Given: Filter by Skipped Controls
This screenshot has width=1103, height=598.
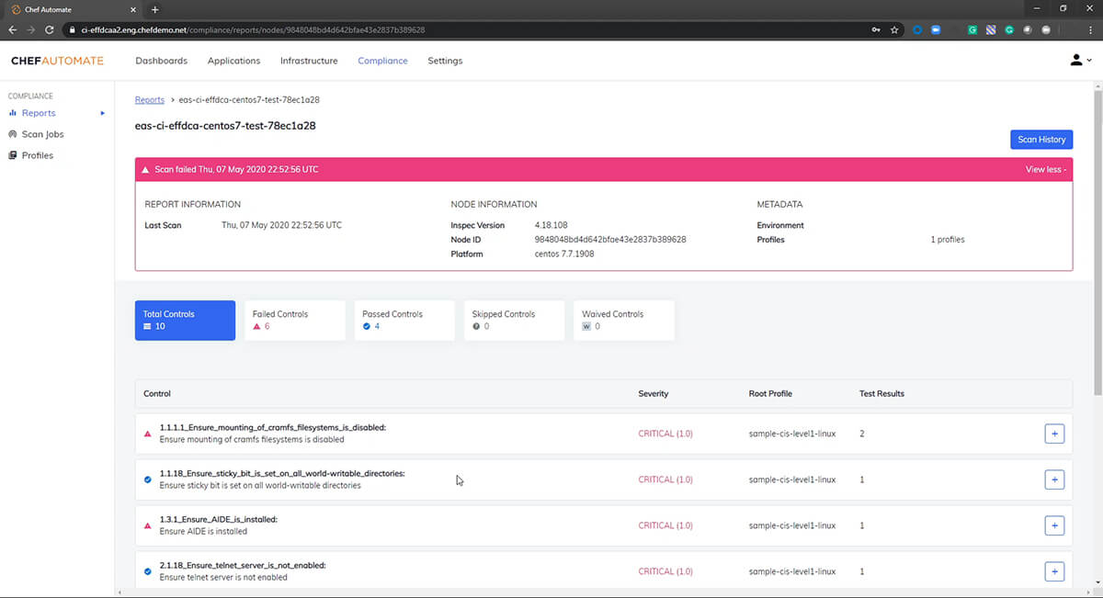Looking at the screenshot, I should pos(513,320).
